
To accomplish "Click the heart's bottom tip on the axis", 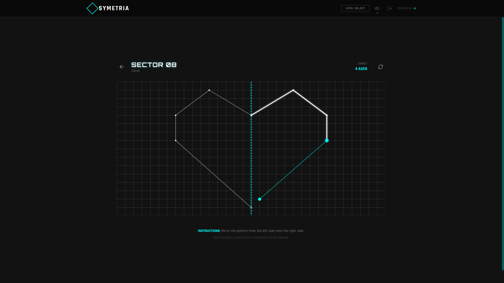I will click(251, 208).
